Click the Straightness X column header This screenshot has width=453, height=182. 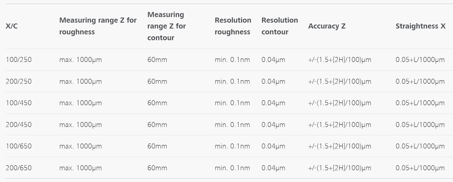tap(420, 26)
